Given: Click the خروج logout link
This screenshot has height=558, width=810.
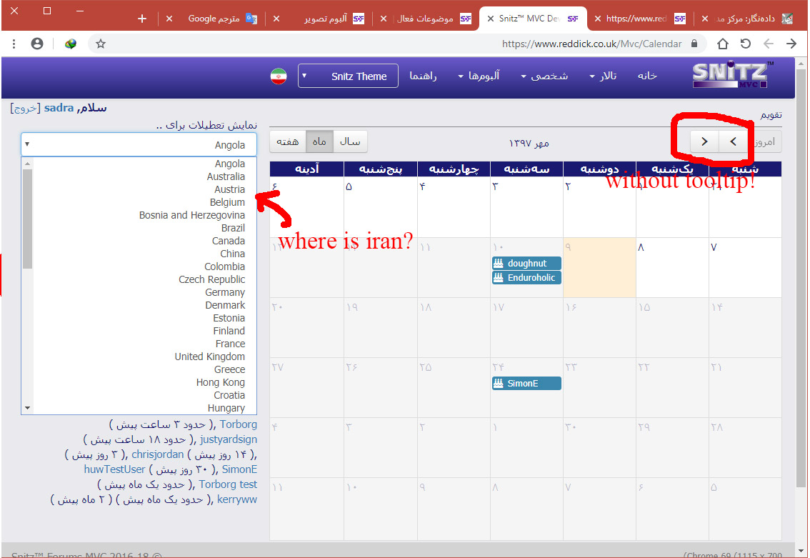Looking at the screenshot, I should coord(25,109).
